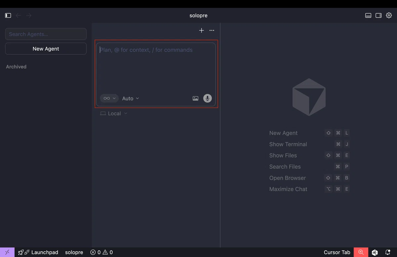
Task: Open the three-dots more options menu
Action: [x=212, y=30]
